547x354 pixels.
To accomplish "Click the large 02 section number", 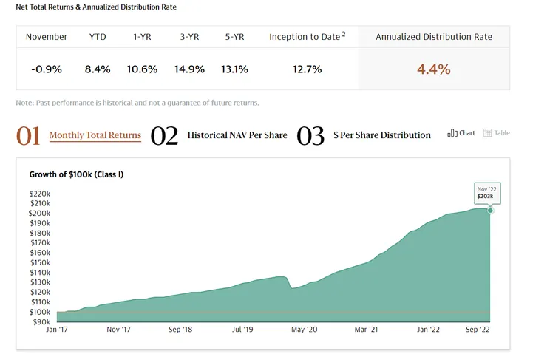I will [x=164, y=136].
